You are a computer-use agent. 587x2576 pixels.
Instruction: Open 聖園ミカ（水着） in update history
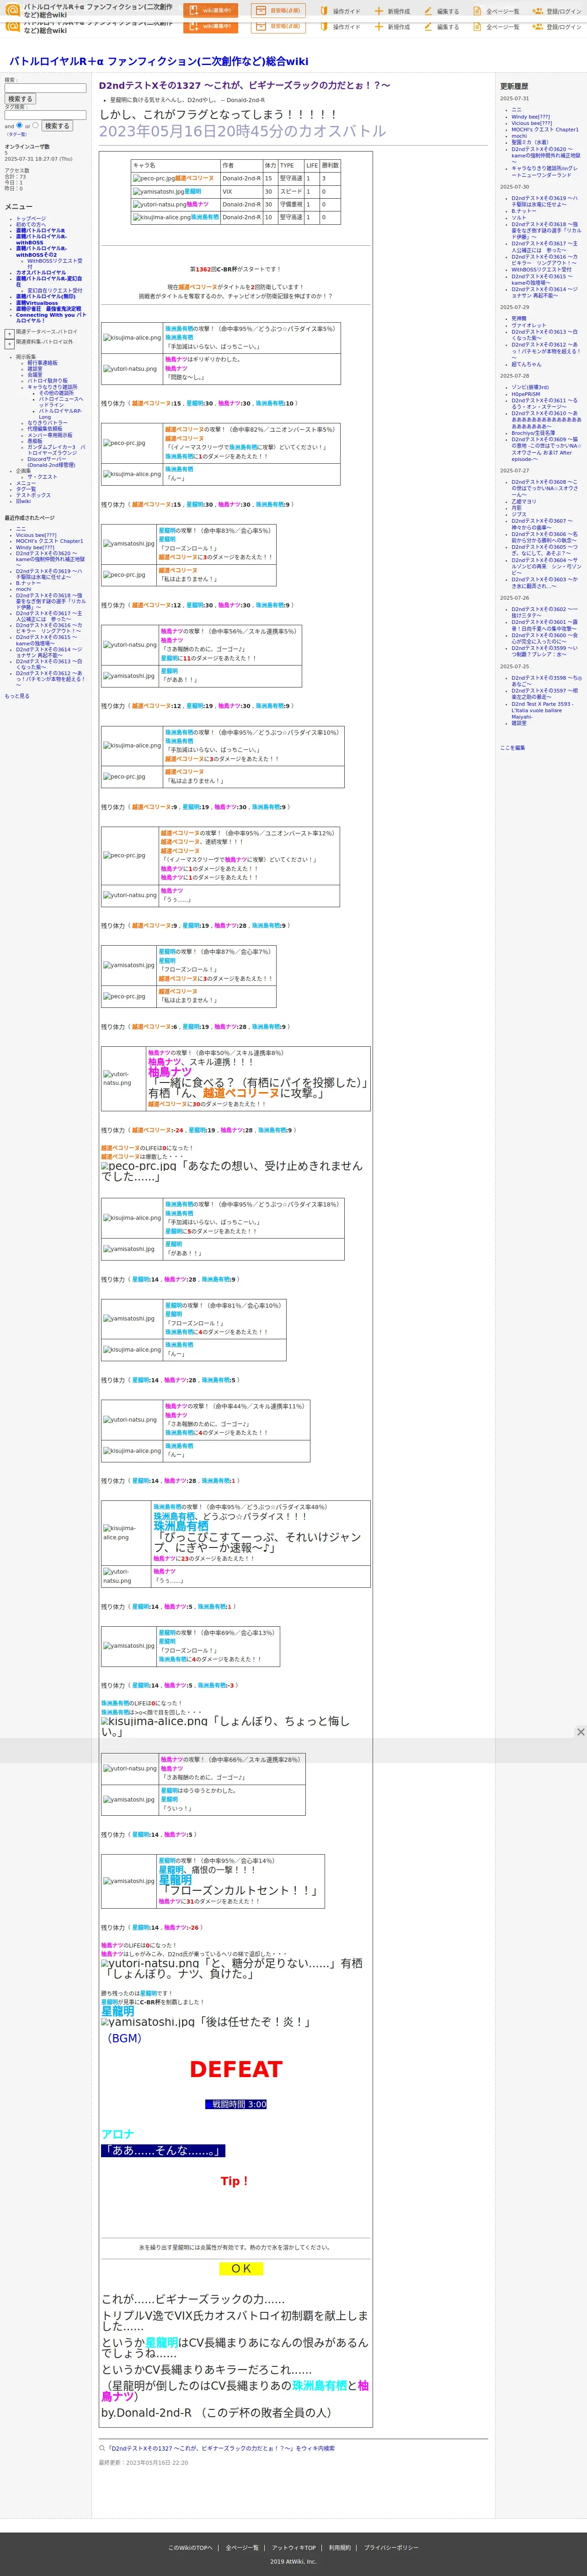(x=530, y=142)
